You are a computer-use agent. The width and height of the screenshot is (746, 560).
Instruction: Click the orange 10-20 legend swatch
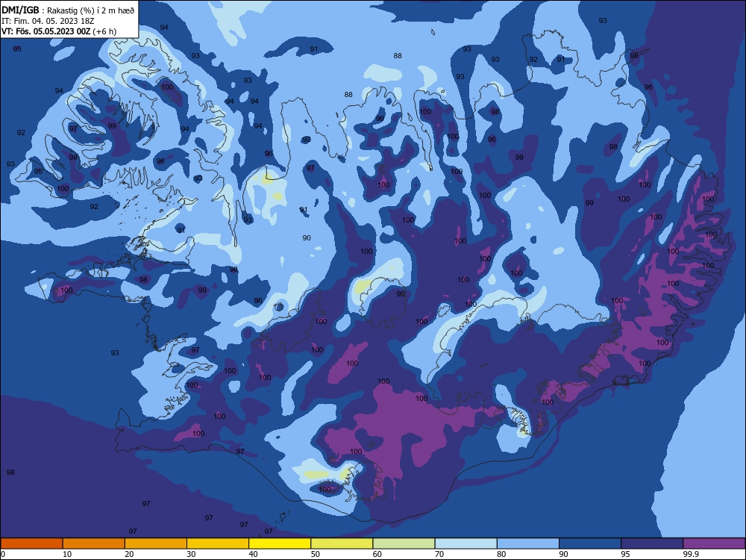click(94, 544)
